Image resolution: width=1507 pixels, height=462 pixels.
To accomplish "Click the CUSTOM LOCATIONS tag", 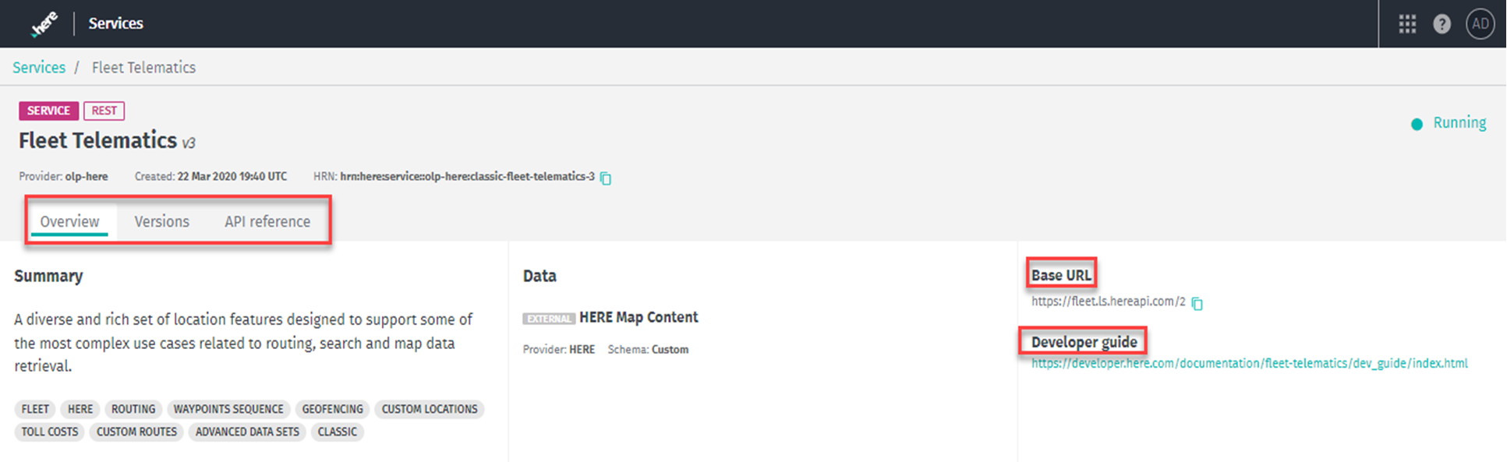I will click(x=430, y=409).
